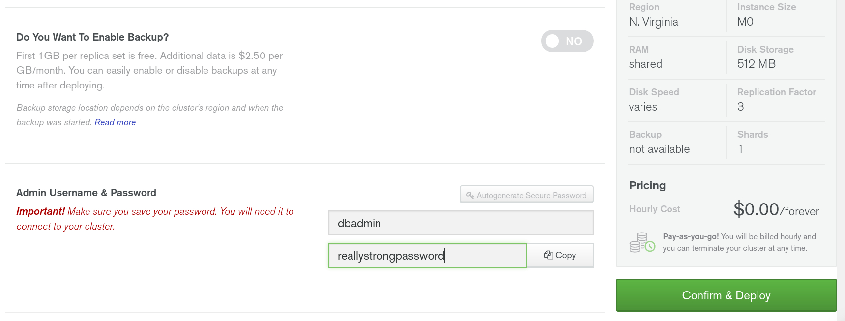
Task: Click the clipboard icon on Copy
Action: (x=549, y=255)
